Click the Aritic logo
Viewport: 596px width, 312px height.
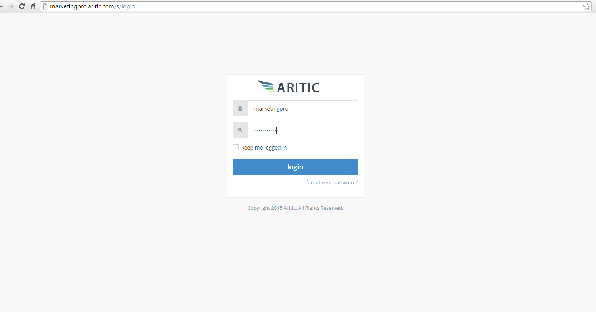click(289, 87)
